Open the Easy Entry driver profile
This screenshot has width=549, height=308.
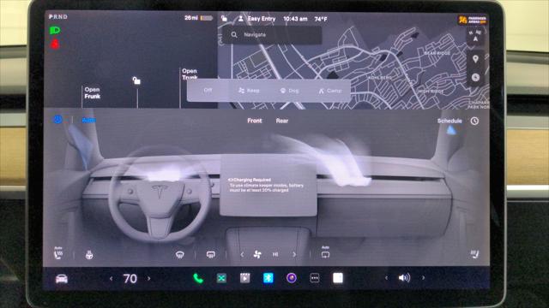(x=257, y=19)
